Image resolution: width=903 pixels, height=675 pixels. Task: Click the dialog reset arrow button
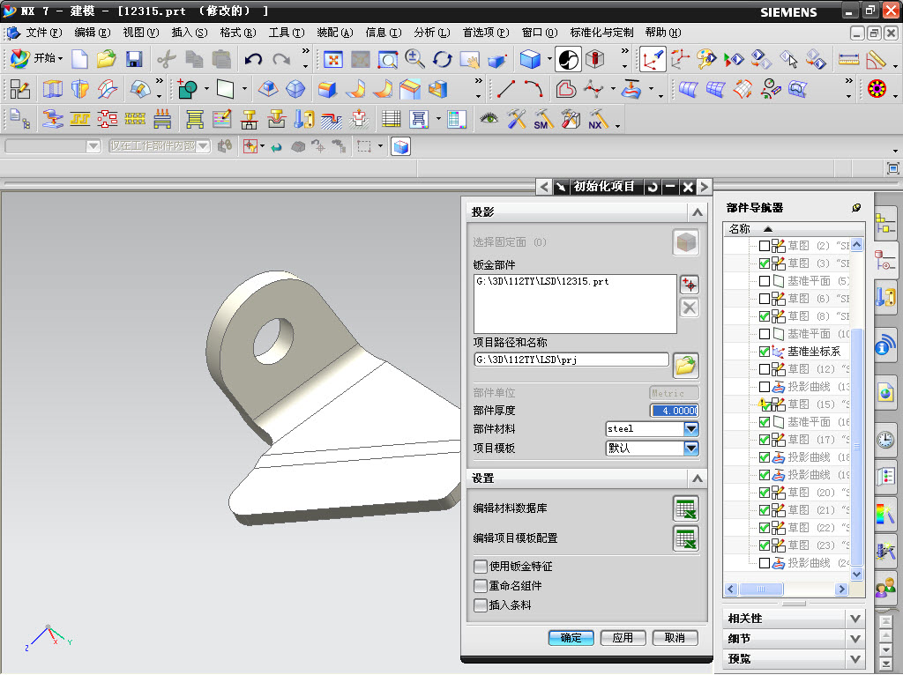[653, 187]
